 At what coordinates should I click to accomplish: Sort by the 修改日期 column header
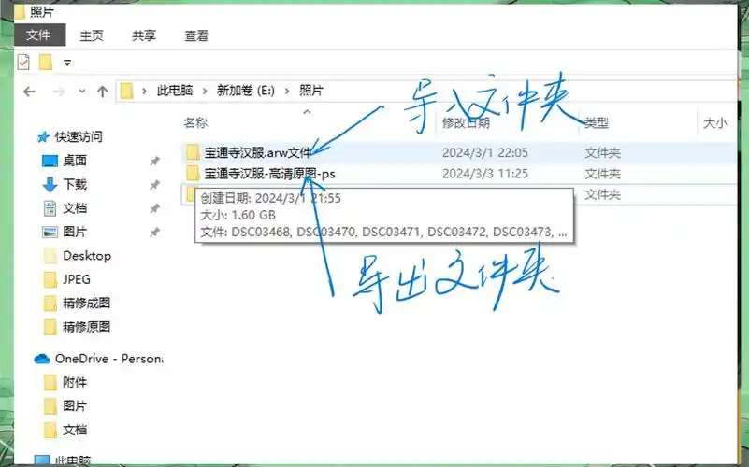point(465,122)
